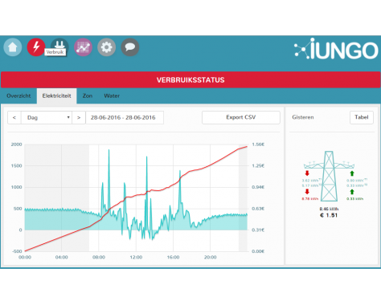Click the VERBRUIKSSTATUS red header bar
This screenshot has height=305, width=381.
[x=190, y=79]
